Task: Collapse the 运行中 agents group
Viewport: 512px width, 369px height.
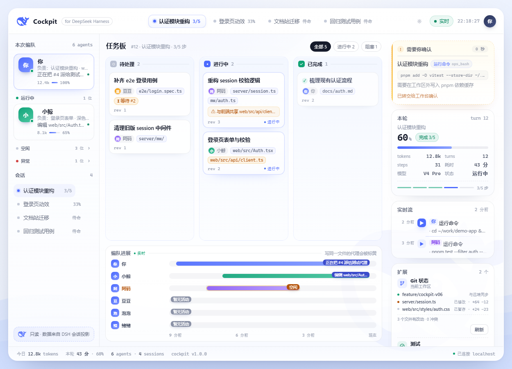Action: [x=54, y=98]
